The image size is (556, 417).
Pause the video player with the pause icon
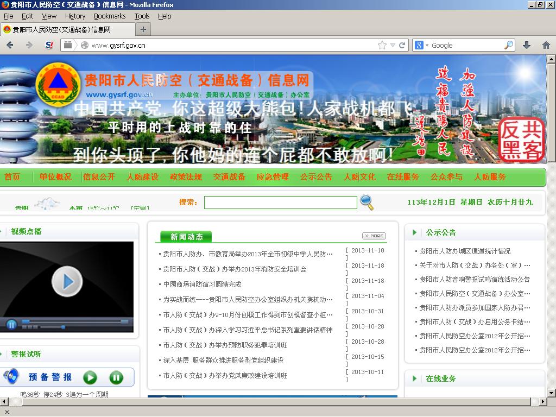(x=11, y=325)
